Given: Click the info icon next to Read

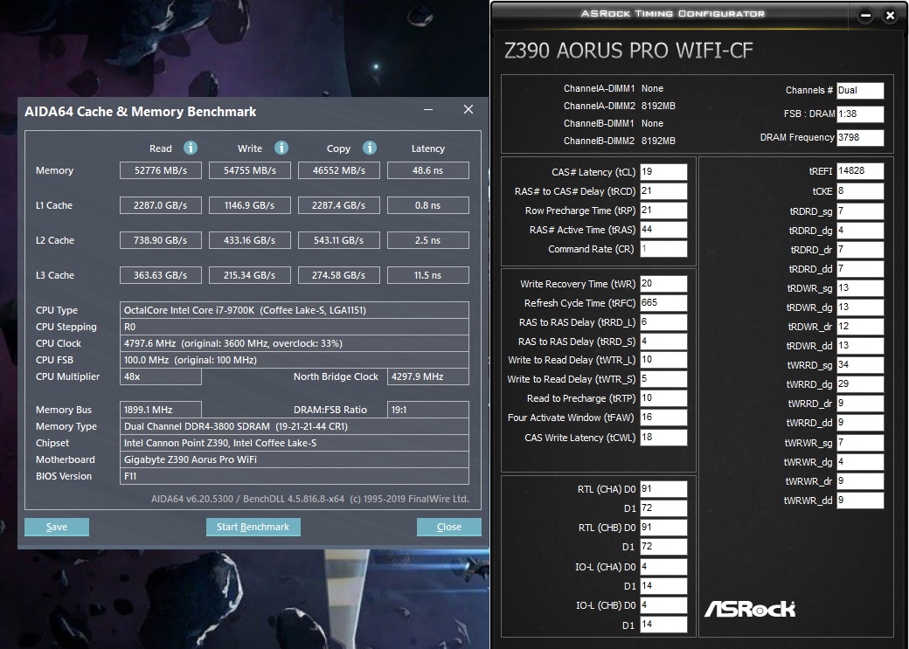Looking at the screenshot, I should [191, 148].
